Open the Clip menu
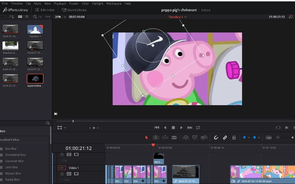The image size is (295, 184). [x=28, y=4]
